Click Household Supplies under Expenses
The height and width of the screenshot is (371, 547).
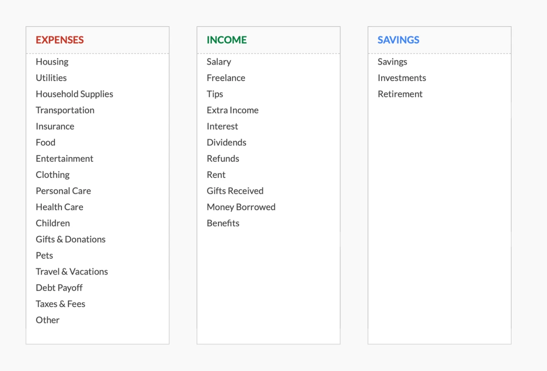74,94
